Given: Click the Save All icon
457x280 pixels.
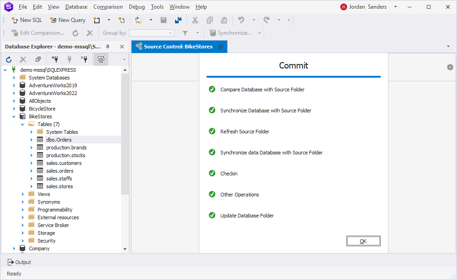Looking at the screenshot, I should pos(178,20).
